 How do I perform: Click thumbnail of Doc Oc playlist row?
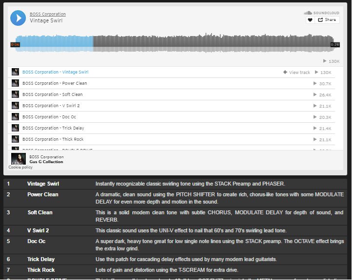(15, 117)
